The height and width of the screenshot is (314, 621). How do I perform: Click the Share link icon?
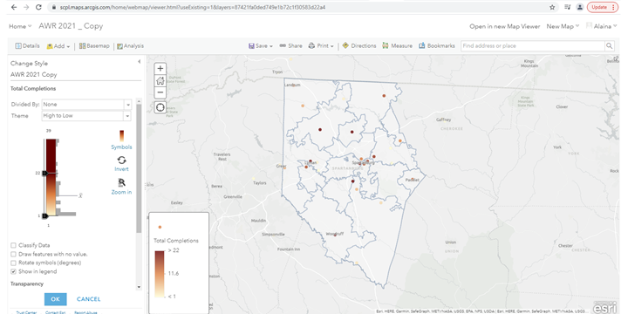pos(283,45)
